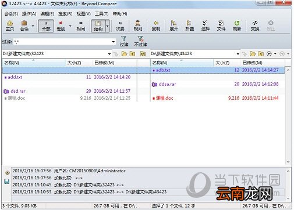Toggle the 全部 show all display filter
The image size is (294, 210).
click(x=46, y=26)
